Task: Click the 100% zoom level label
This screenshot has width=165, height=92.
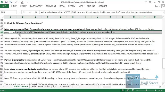Action: tap(160, 90)
